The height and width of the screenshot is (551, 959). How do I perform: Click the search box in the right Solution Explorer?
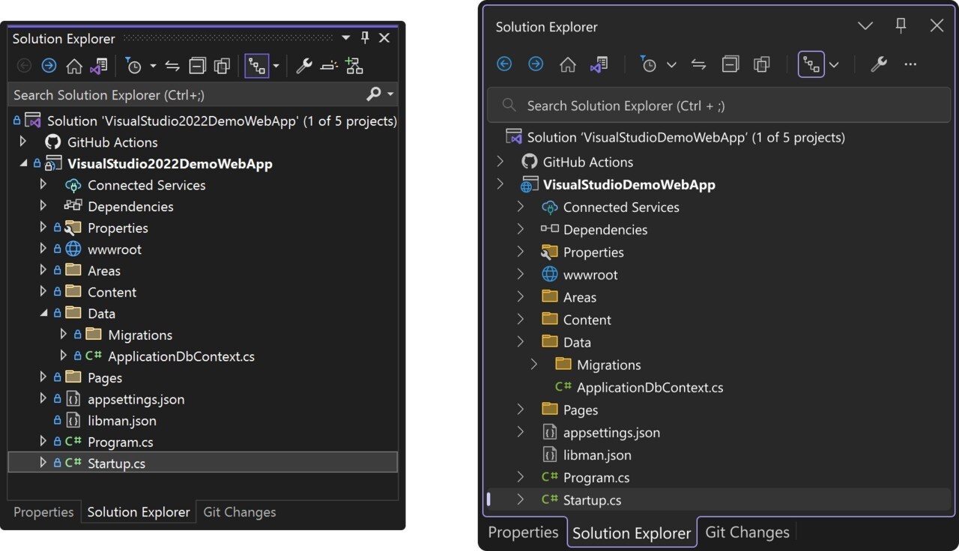(x=719, y=106)
